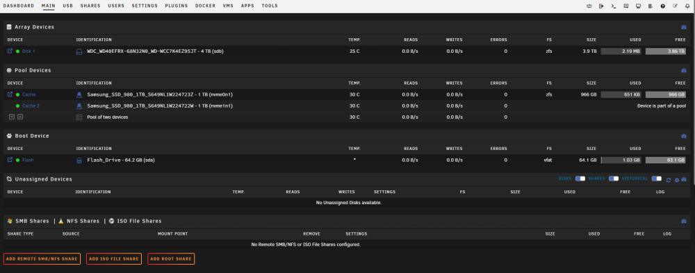Open the Tools menu item
Screen dimensions: 695x273
[x=270, y=6]
